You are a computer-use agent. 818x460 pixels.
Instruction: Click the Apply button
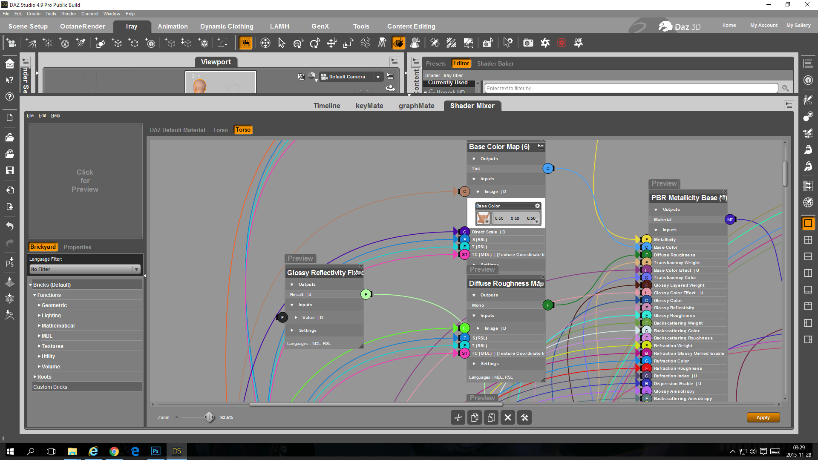click(x=763, y=417)
